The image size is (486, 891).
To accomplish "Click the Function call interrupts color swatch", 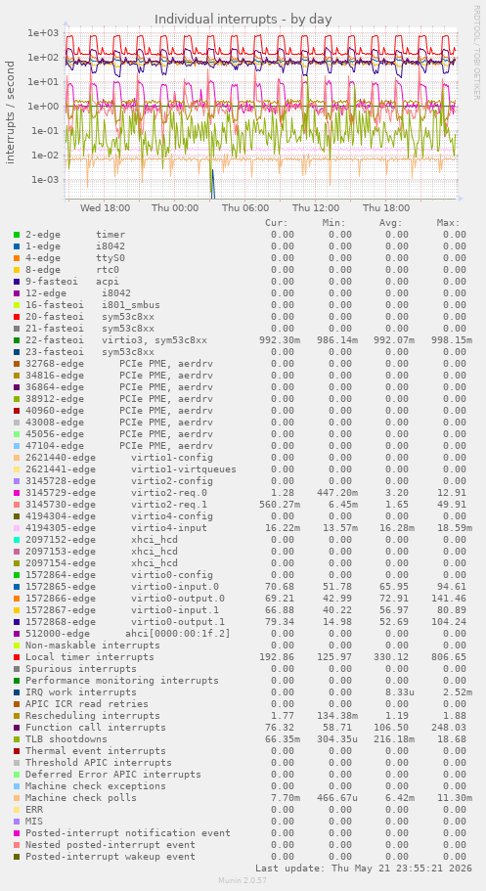I will point(17,728).
